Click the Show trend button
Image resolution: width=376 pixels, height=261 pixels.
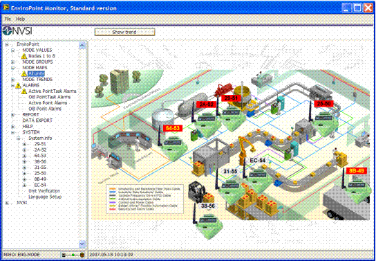click(x=124, y=32)
